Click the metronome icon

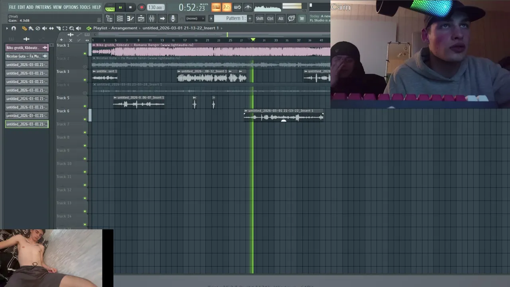[x=248, y=7]
